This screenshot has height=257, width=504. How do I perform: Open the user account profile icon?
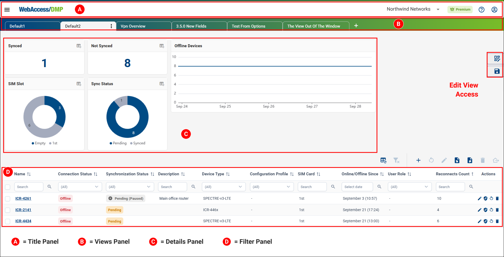[494, 10]
